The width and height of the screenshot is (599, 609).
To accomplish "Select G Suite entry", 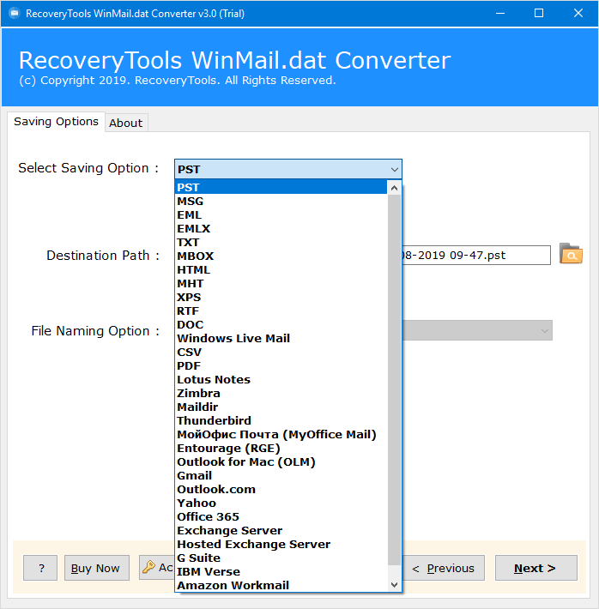I will (x=281, y=558).
